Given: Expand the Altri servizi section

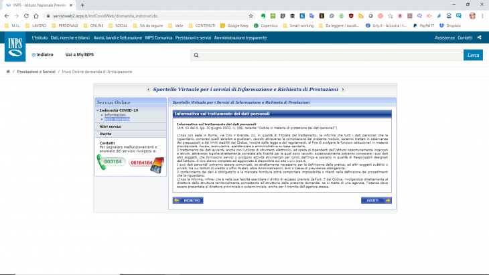Looking at the screenshot, I should click(x=111, y=126).
